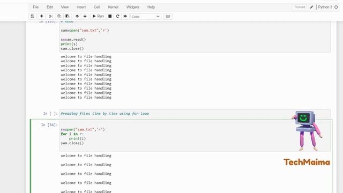Restart kernel and run all cells icon
Image resolution: width=343 pixels, height=193 pixels.
(125, 16)
